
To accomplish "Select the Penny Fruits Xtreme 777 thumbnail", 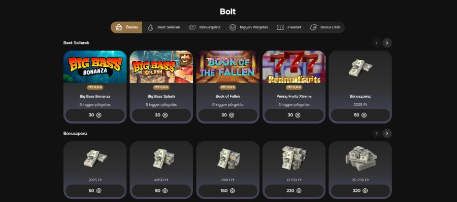I will 294,67.
